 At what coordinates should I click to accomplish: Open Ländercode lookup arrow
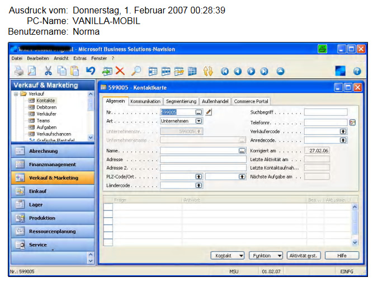click(x=199, y=185)
